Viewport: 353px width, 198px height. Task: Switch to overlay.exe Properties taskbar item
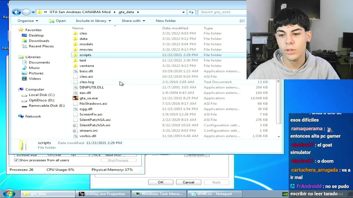[102, 194]
